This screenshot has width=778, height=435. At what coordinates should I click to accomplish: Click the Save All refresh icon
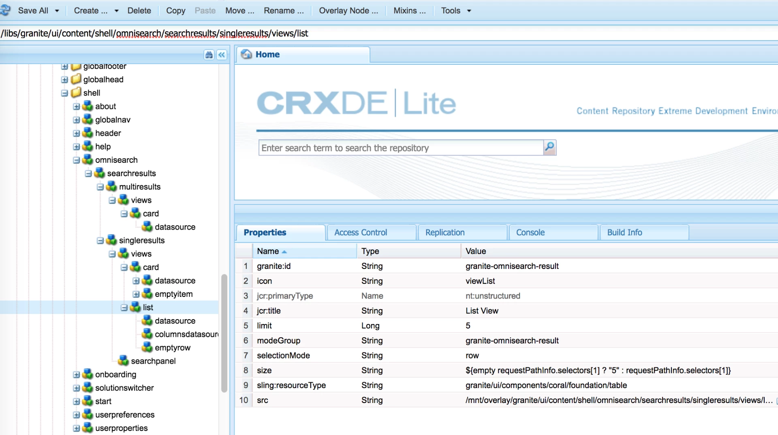[6, 11]
